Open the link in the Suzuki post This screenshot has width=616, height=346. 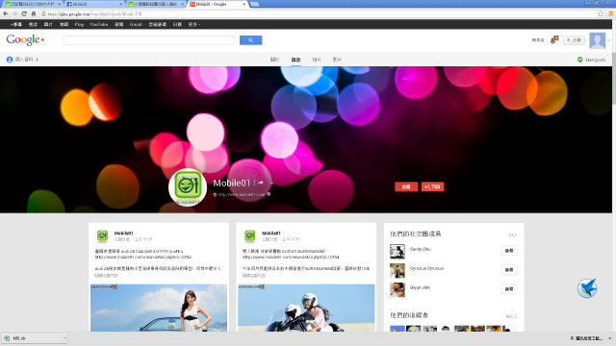click(x=291, y=258)
